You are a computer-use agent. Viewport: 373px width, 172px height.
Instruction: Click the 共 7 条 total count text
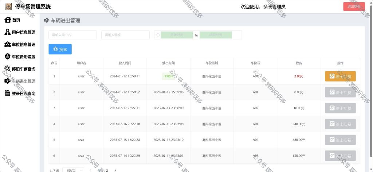pos(54,170)
